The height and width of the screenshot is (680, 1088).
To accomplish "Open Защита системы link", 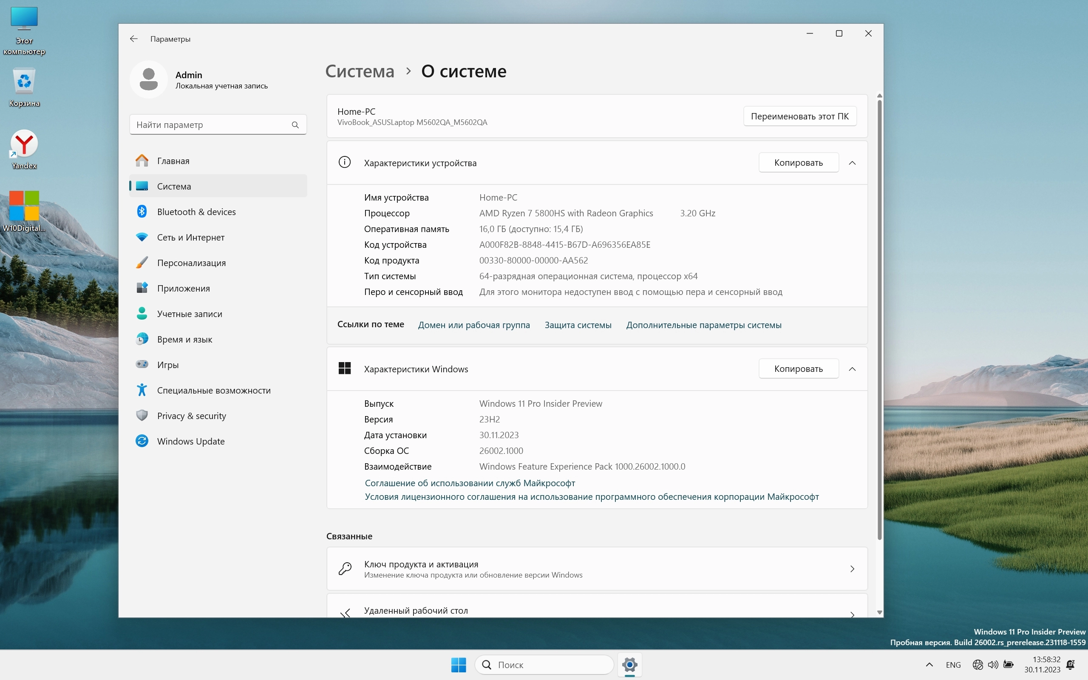I will pyautogui.click(x=578, y=325).
